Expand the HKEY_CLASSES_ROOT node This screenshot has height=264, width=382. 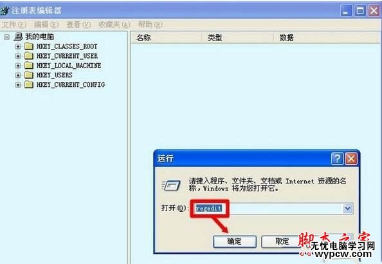coord(18,46)
